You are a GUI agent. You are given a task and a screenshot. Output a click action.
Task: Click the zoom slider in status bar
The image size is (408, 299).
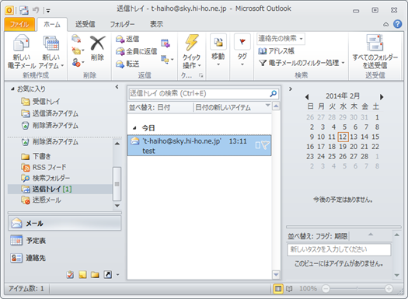[x=357, y=289]
